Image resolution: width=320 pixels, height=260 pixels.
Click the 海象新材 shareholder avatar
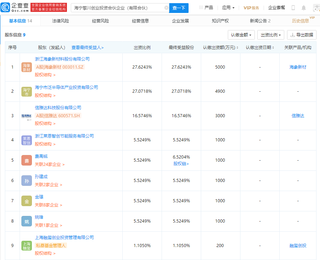click(x=27, y=67)
